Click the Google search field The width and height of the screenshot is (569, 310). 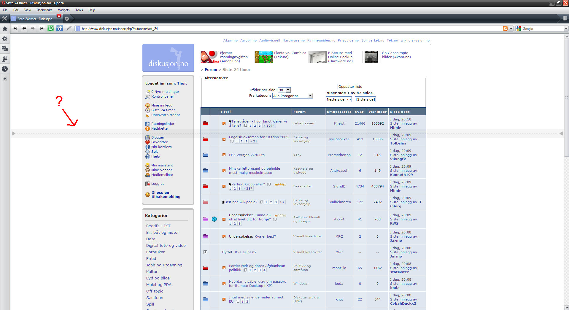(x=543, y=29)
